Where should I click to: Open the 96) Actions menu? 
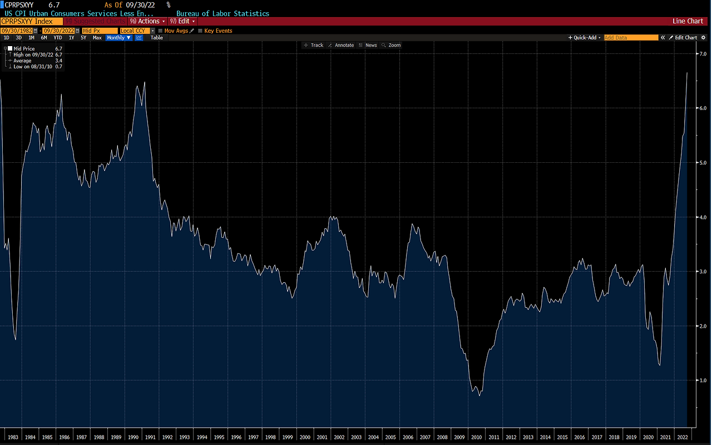[x=146, y=21]
